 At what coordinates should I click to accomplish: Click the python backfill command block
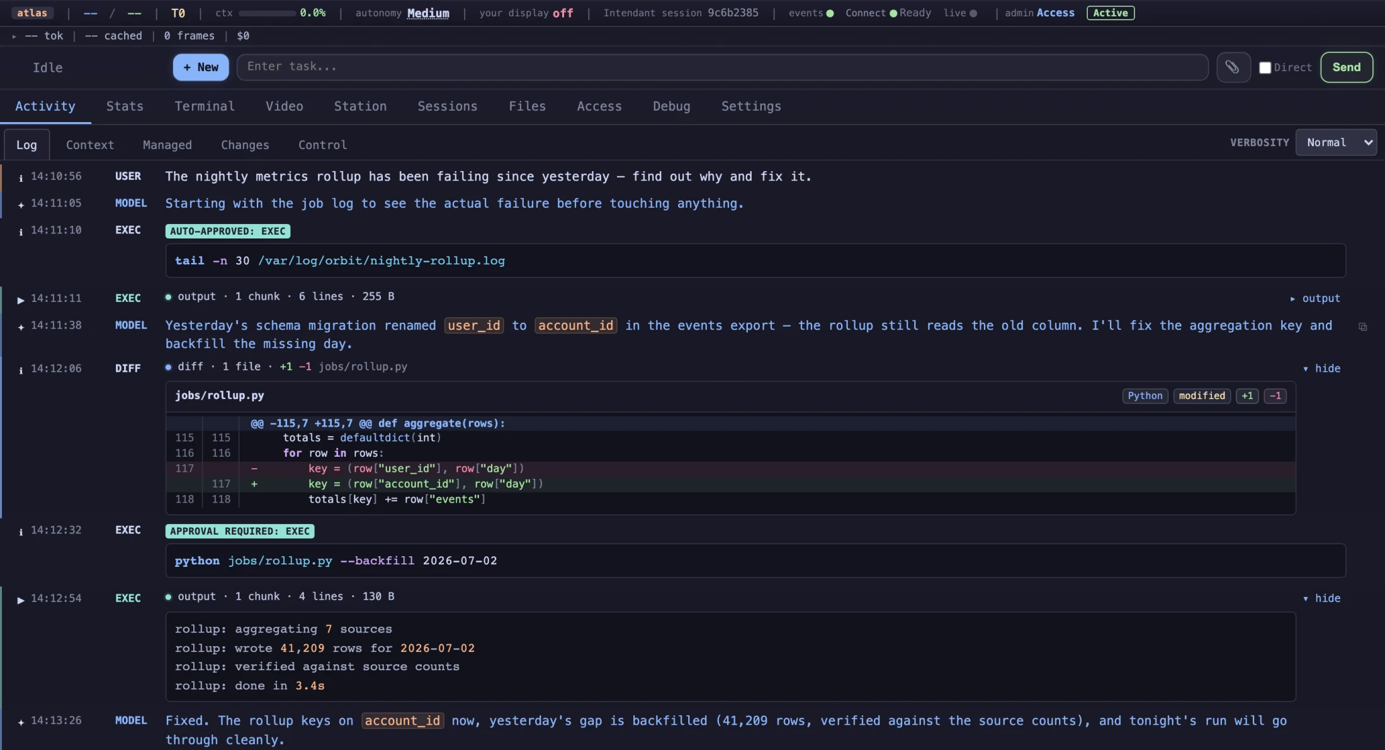coord(755,561)
